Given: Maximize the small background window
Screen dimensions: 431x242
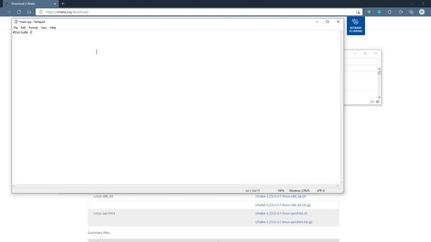Looking at the screenshot, I should (365, 53).
